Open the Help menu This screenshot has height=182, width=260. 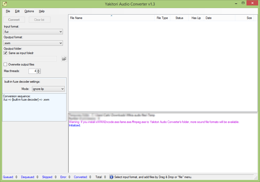click(42, 11)
